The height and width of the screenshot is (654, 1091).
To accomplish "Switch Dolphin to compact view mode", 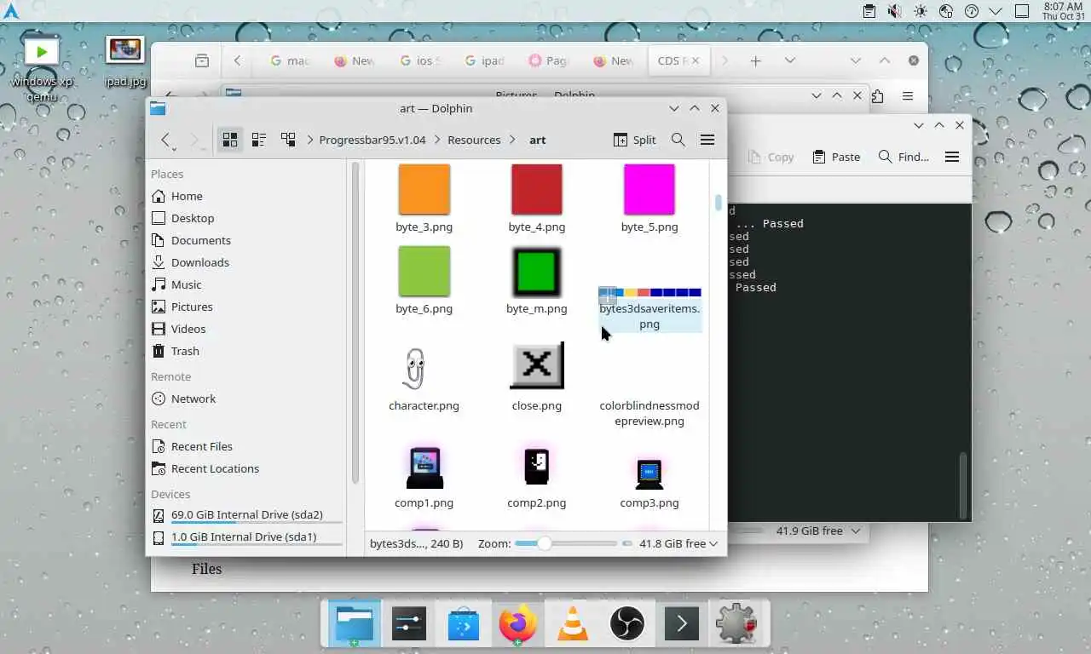I will click(259, 140).
